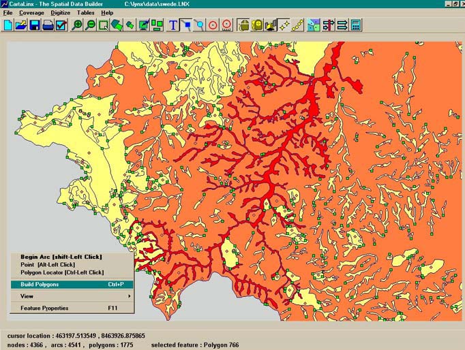Select the blue T text tool

tap(173, 25)
